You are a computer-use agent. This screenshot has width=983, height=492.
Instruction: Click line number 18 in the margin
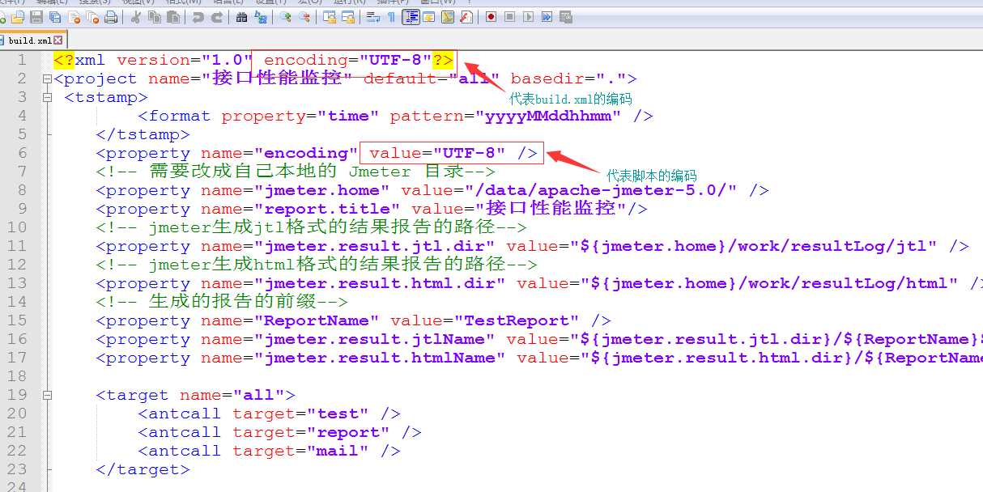17,376
